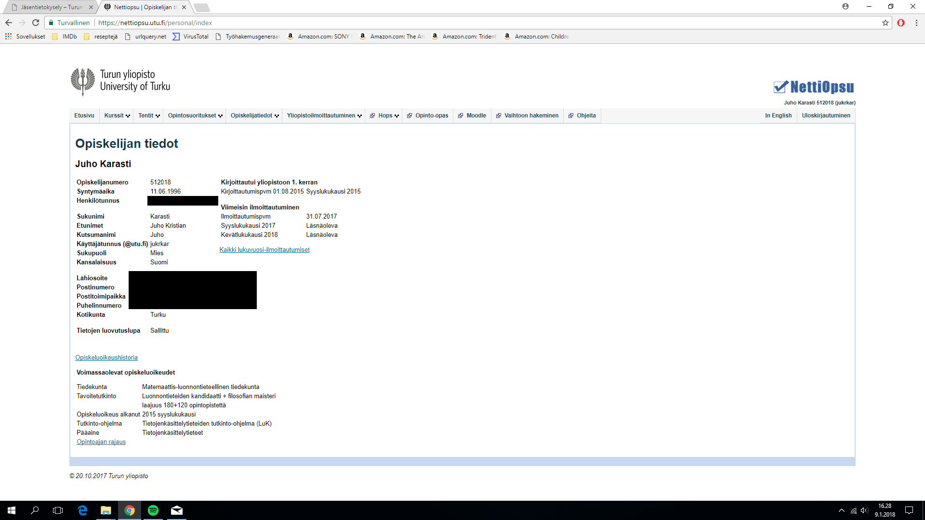
Task: Open Kaikki lukuvuosi-ilmoittautumiset link
Action: [264, 250]
